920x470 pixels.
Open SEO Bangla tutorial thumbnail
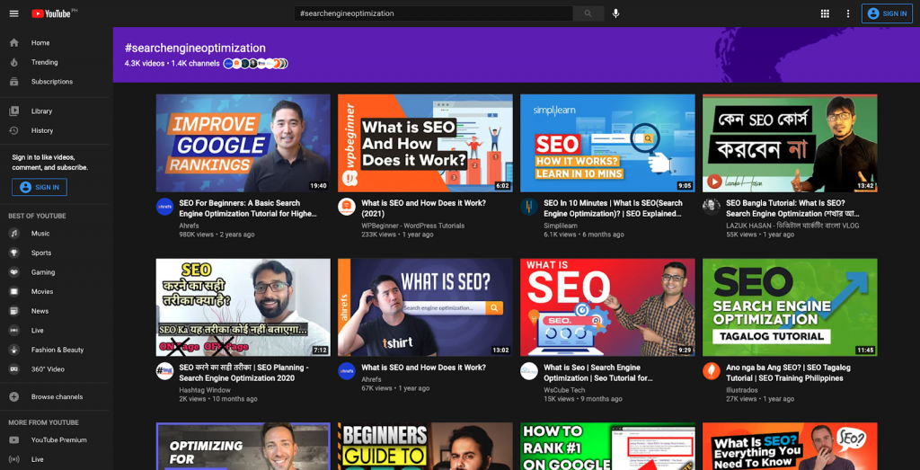(790, 143)
